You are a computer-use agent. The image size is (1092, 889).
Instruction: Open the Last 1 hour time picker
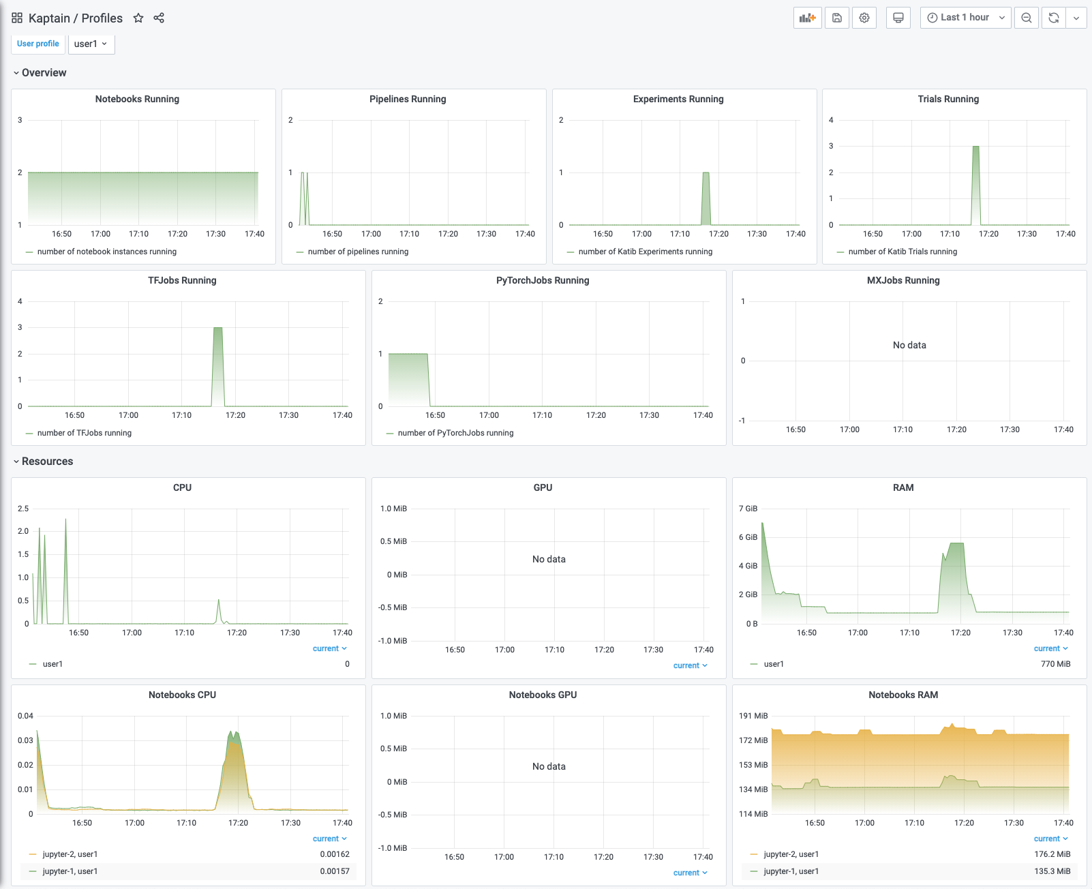pos(966,18)
